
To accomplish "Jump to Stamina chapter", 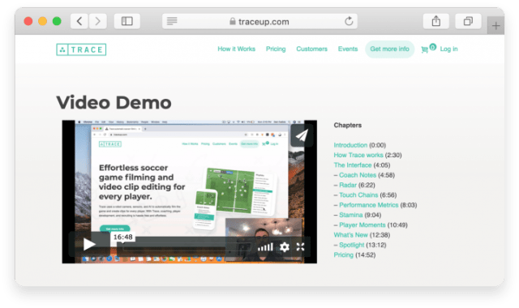I will click(x=350, y=215).
